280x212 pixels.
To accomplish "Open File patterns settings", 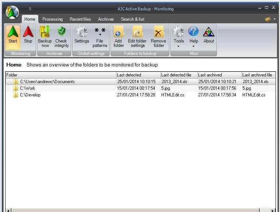I will (100, 37).
